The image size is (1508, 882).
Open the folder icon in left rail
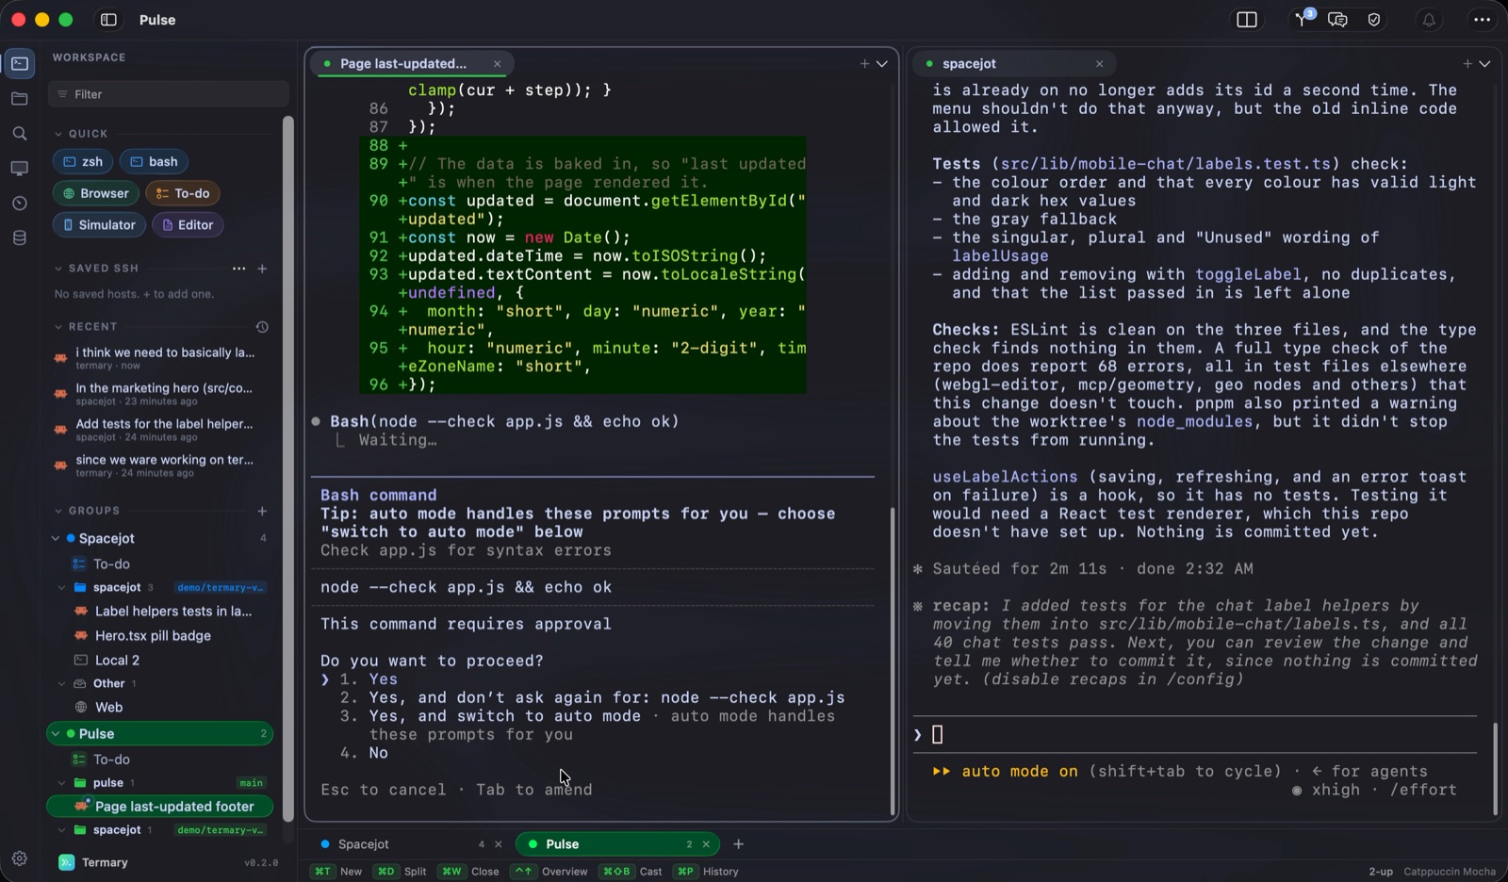click(x=20, y=99)
